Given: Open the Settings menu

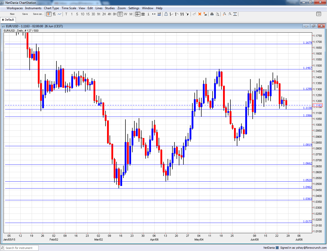Looking at the screenshot, I should pyautogui.click(x=134, y=8).
